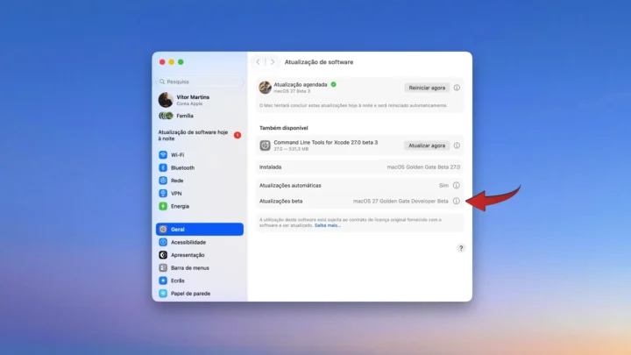This screenshot has width=631, height=355.
Task: Show info for Command Line Tools update
Action: [457, 146]
